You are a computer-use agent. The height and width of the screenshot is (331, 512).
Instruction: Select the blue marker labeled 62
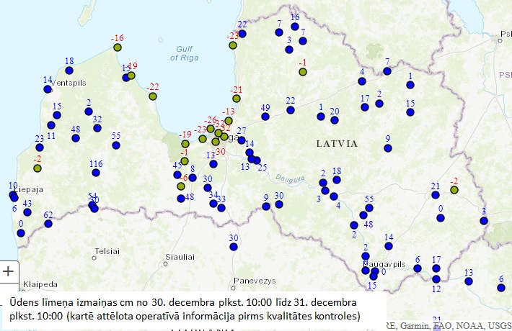click(48, 224)
